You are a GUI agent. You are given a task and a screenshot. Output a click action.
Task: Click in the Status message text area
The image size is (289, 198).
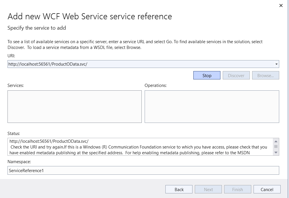coord(138,147)
